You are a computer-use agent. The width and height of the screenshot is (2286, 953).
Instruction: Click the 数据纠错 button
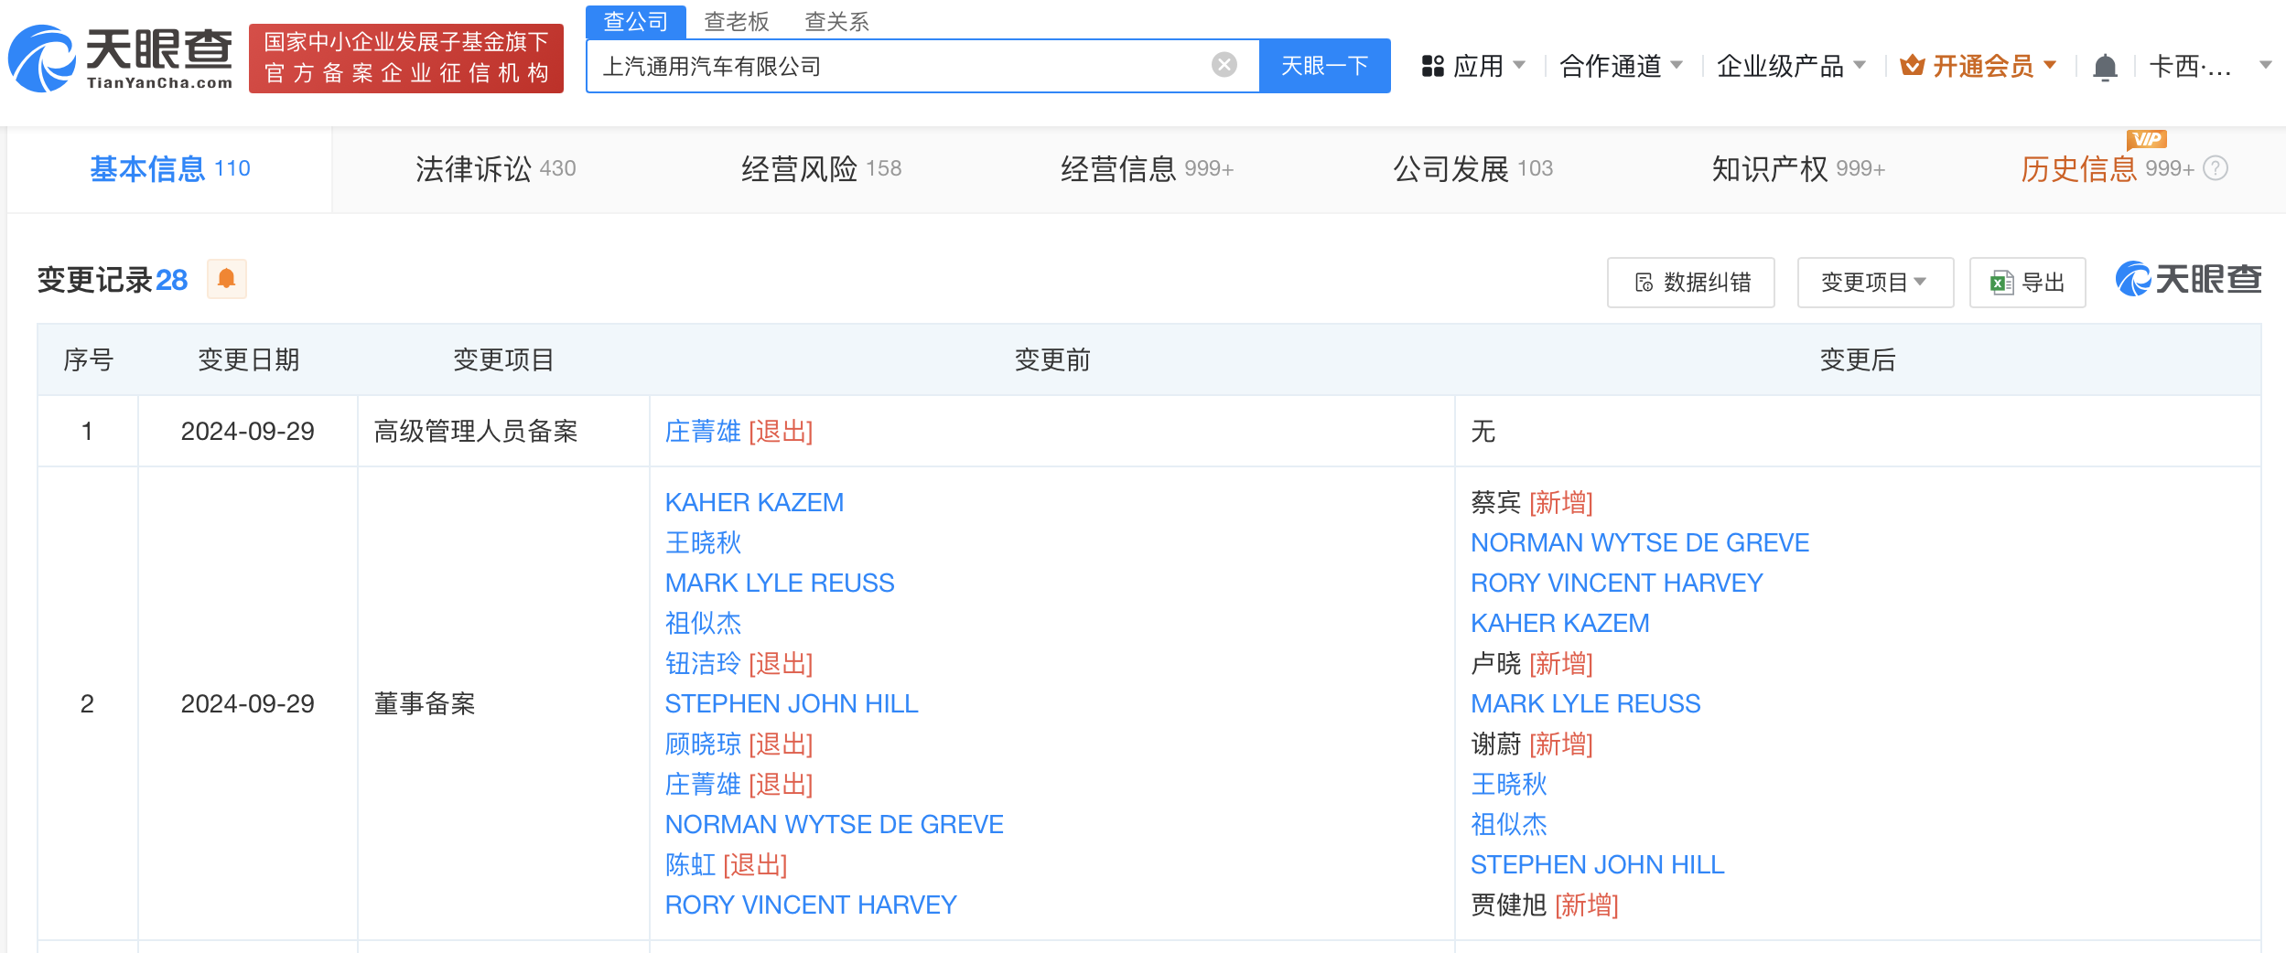click(x=1690, y=283)
